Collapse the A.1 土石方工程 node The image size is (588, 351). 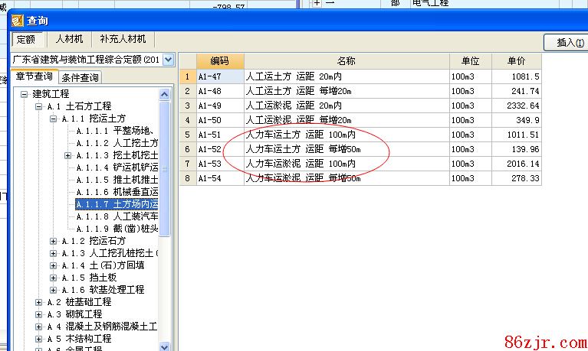(x=39, y=106)
